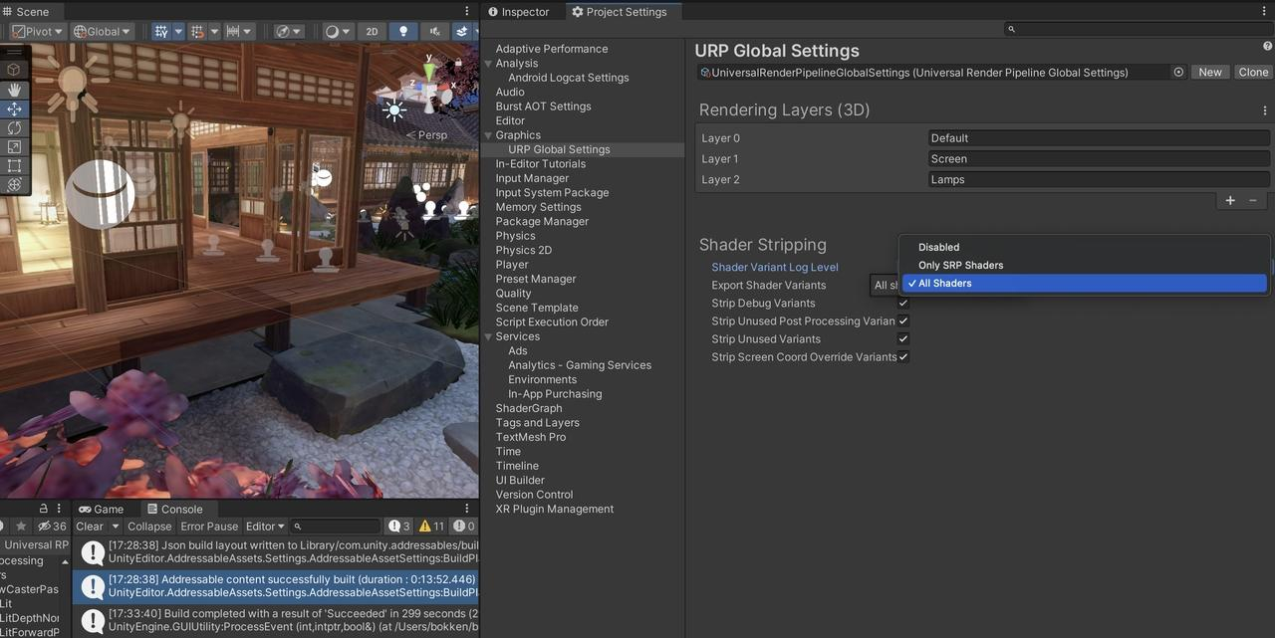Open the help icon in URP Global Settings
1275x638 pixels.
1267,46
